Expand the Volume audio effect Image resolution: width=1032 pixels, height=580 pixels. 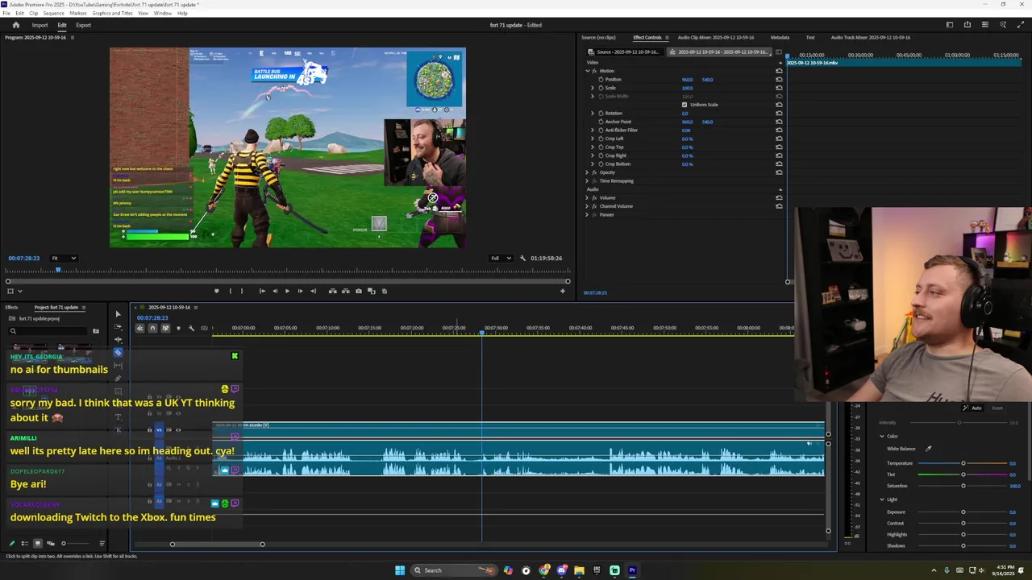[587, 197]
